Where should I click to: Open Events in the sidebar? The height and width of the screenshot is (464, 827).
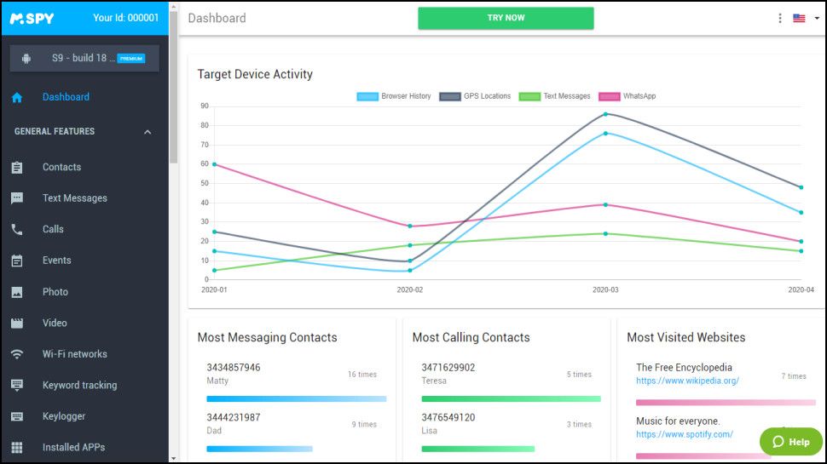(x=56, y=261)
